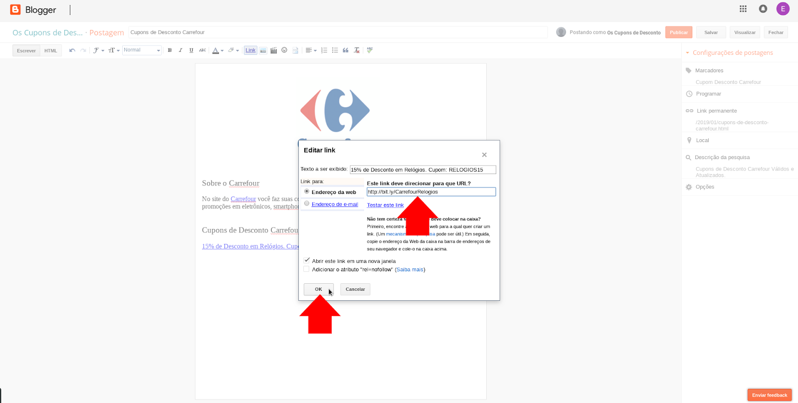Uncheck open link in a new window
798x403 pixels.
tap(307, 260)
